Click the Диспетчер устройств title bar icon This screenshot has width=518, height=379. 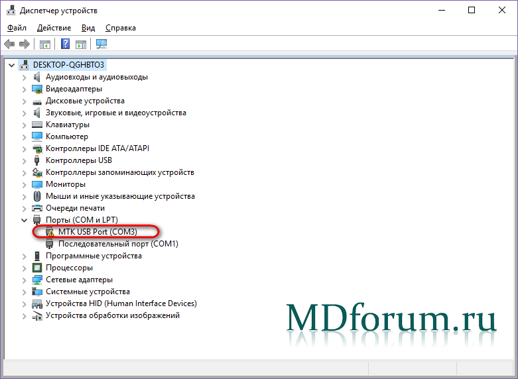(x=11, y=10)
